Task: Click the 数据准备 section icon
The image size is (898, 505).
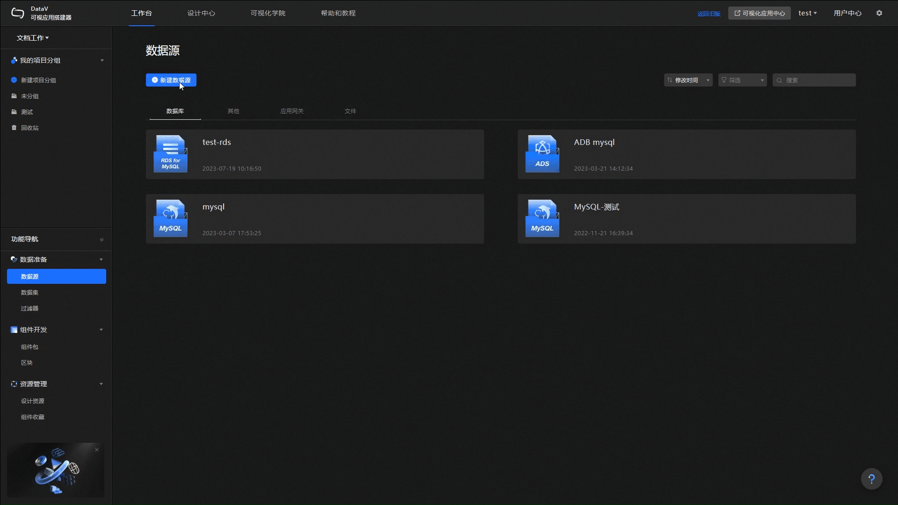Action: point(14,260)
